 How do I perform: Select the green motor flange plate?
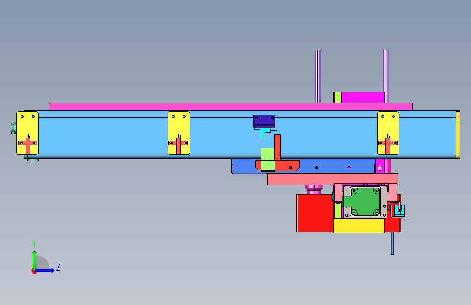[364, 202]
